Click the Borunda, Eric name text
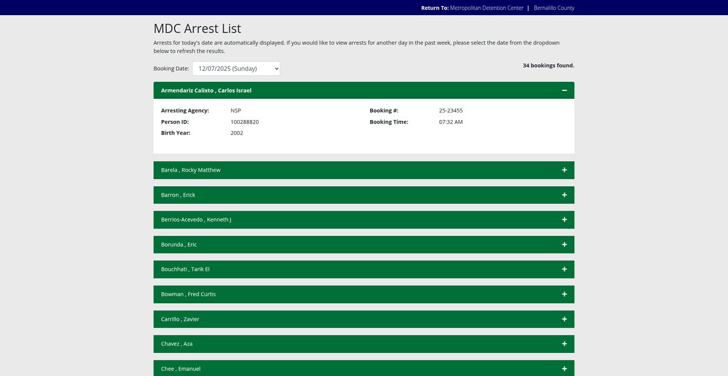The image size is (728, 376). 179,244
